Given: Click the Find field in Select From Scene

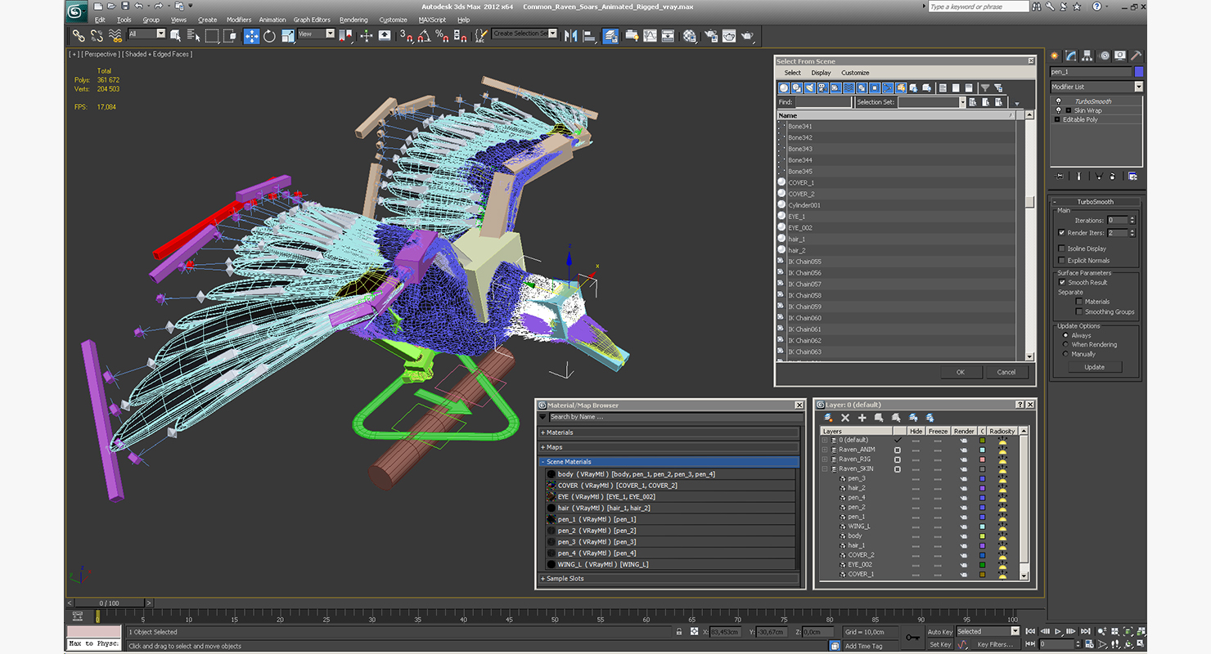Looking at the screenshot, I should coord(823,102).
